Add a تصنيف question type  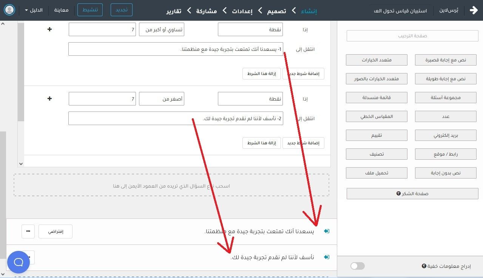tap(377, 154)
